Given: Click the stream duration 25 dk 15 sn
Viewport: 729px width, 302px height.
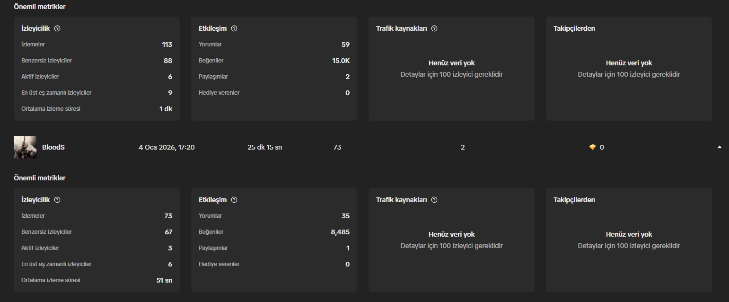Looking at the screenshot, I should coord(264,147).
